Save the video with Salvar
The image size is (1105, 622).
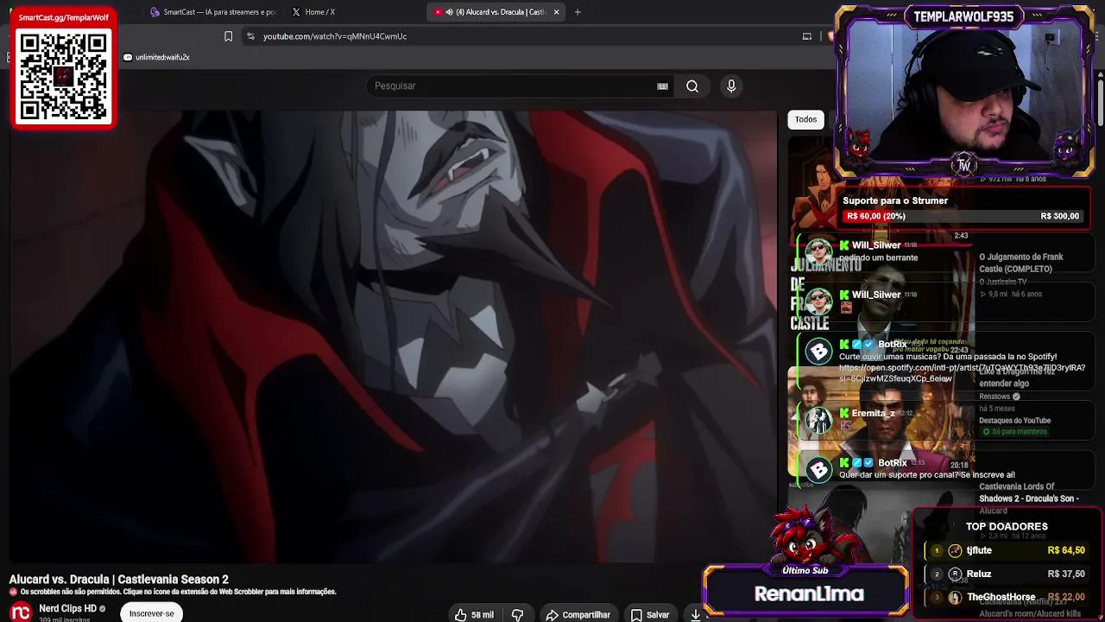point(650,614)
